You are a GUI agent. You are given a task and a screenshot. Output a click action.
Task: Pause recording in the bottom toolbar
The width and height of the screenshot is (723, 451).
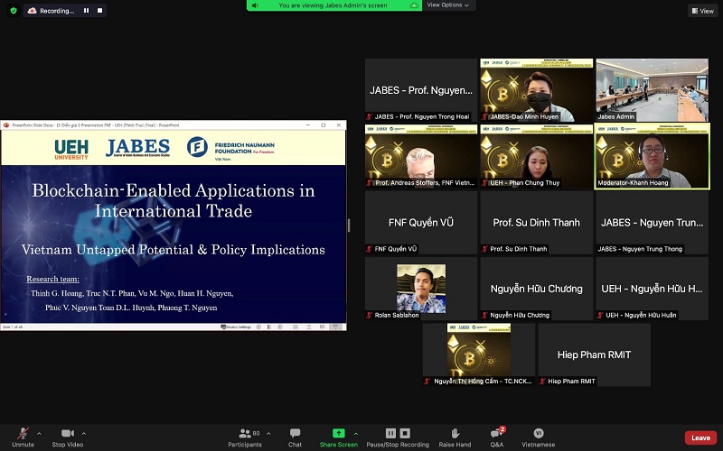click(390, 433)
